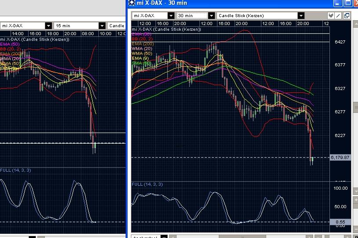Select WMA (50) legend in right chart
Image resolution: width=358 pixels, height=238 pixels.
tap(142, 53)
